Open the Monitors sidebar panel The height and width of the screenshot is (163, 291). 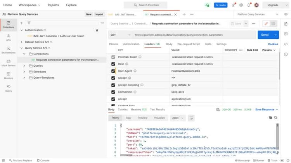[x=9, y=76]
